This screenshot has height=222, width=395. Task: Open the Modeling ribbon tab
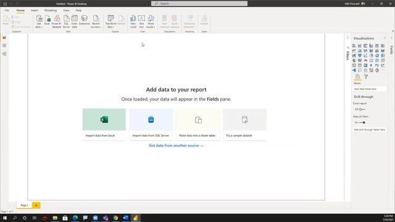[x=51, y=10]
